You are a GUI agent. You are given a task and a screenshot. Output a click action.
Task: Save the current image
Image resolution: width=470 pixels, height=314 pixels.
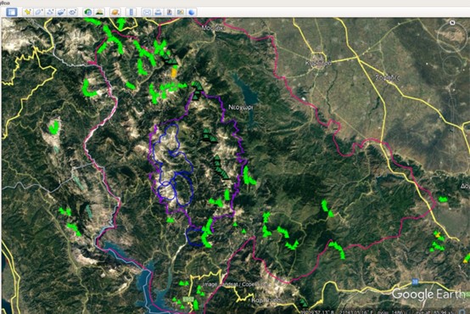point(170,12)
